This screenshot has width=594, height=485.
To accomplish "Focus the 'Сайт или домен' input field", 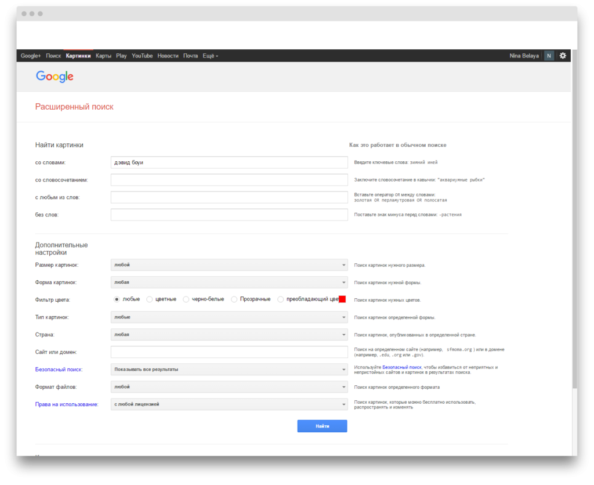I will coord(229,352).
